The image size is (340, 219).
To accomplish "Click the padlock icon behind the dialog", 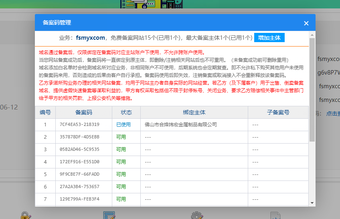I will click(x=25, y=216).
